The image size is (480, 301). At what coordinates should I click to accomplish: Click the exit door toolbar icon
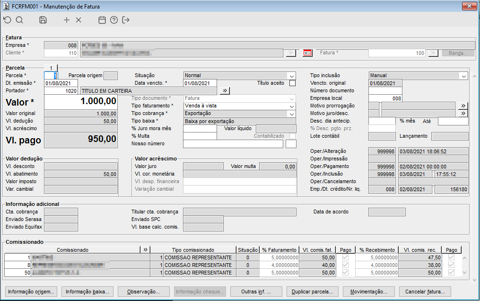pos(126,20)
